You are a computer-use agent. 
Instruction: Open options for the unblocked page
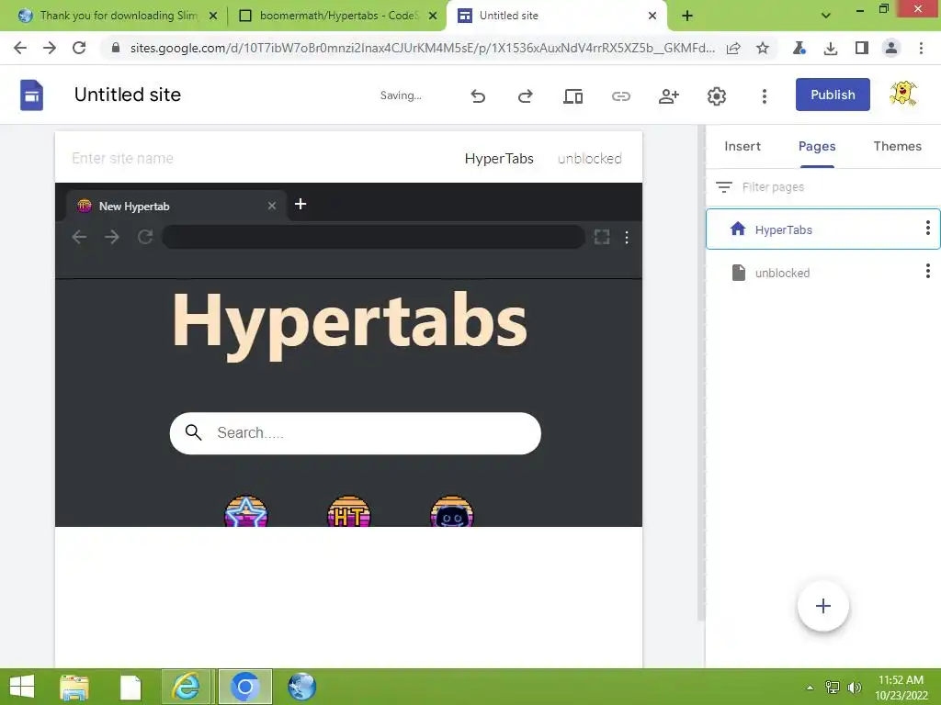pyautogui.click(x=928, y=271)
